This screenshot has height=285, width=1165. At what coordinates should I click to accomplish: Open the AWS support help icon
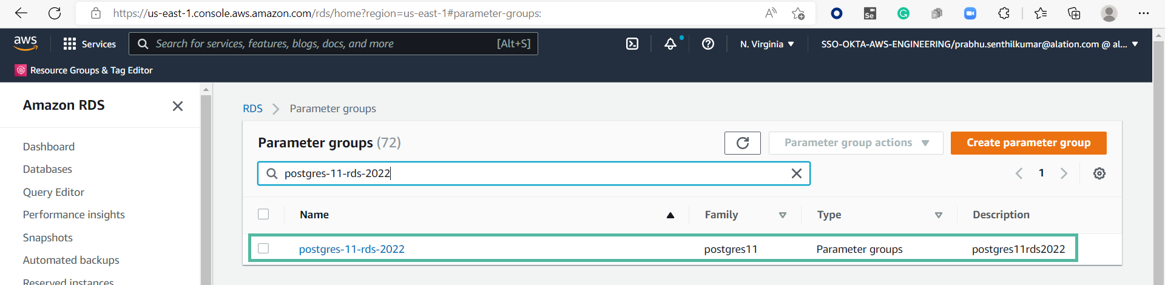click(708, 44)
